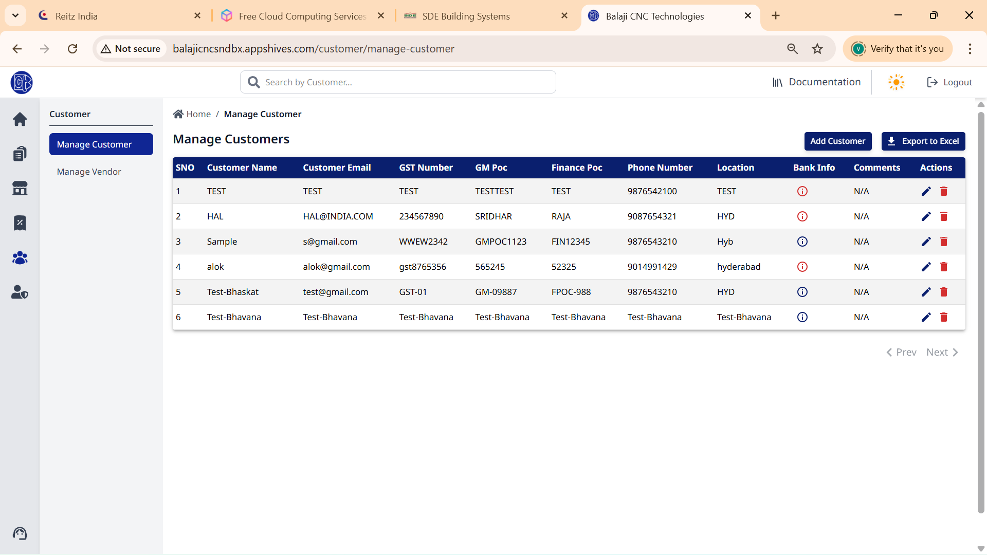View bank info for TEST customer
Image resolution: width=987 pixels, height=555 pixels.
pyautogui.click(x=802, y=191)
